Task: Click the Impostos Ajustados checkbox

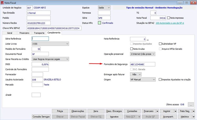Action: (132, 44)
